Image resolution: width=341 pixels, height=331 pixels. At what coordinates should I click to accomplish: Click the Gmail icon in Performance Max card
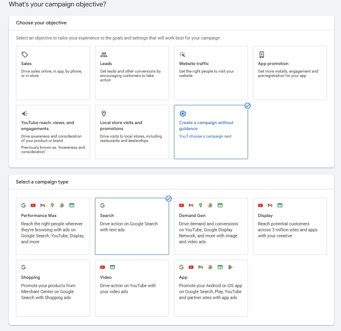[43, 205]
